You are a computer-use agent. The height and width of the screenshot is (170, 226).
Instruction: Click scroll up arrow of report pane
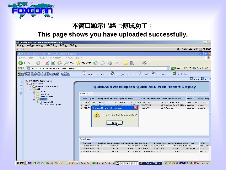coord(210,79)
